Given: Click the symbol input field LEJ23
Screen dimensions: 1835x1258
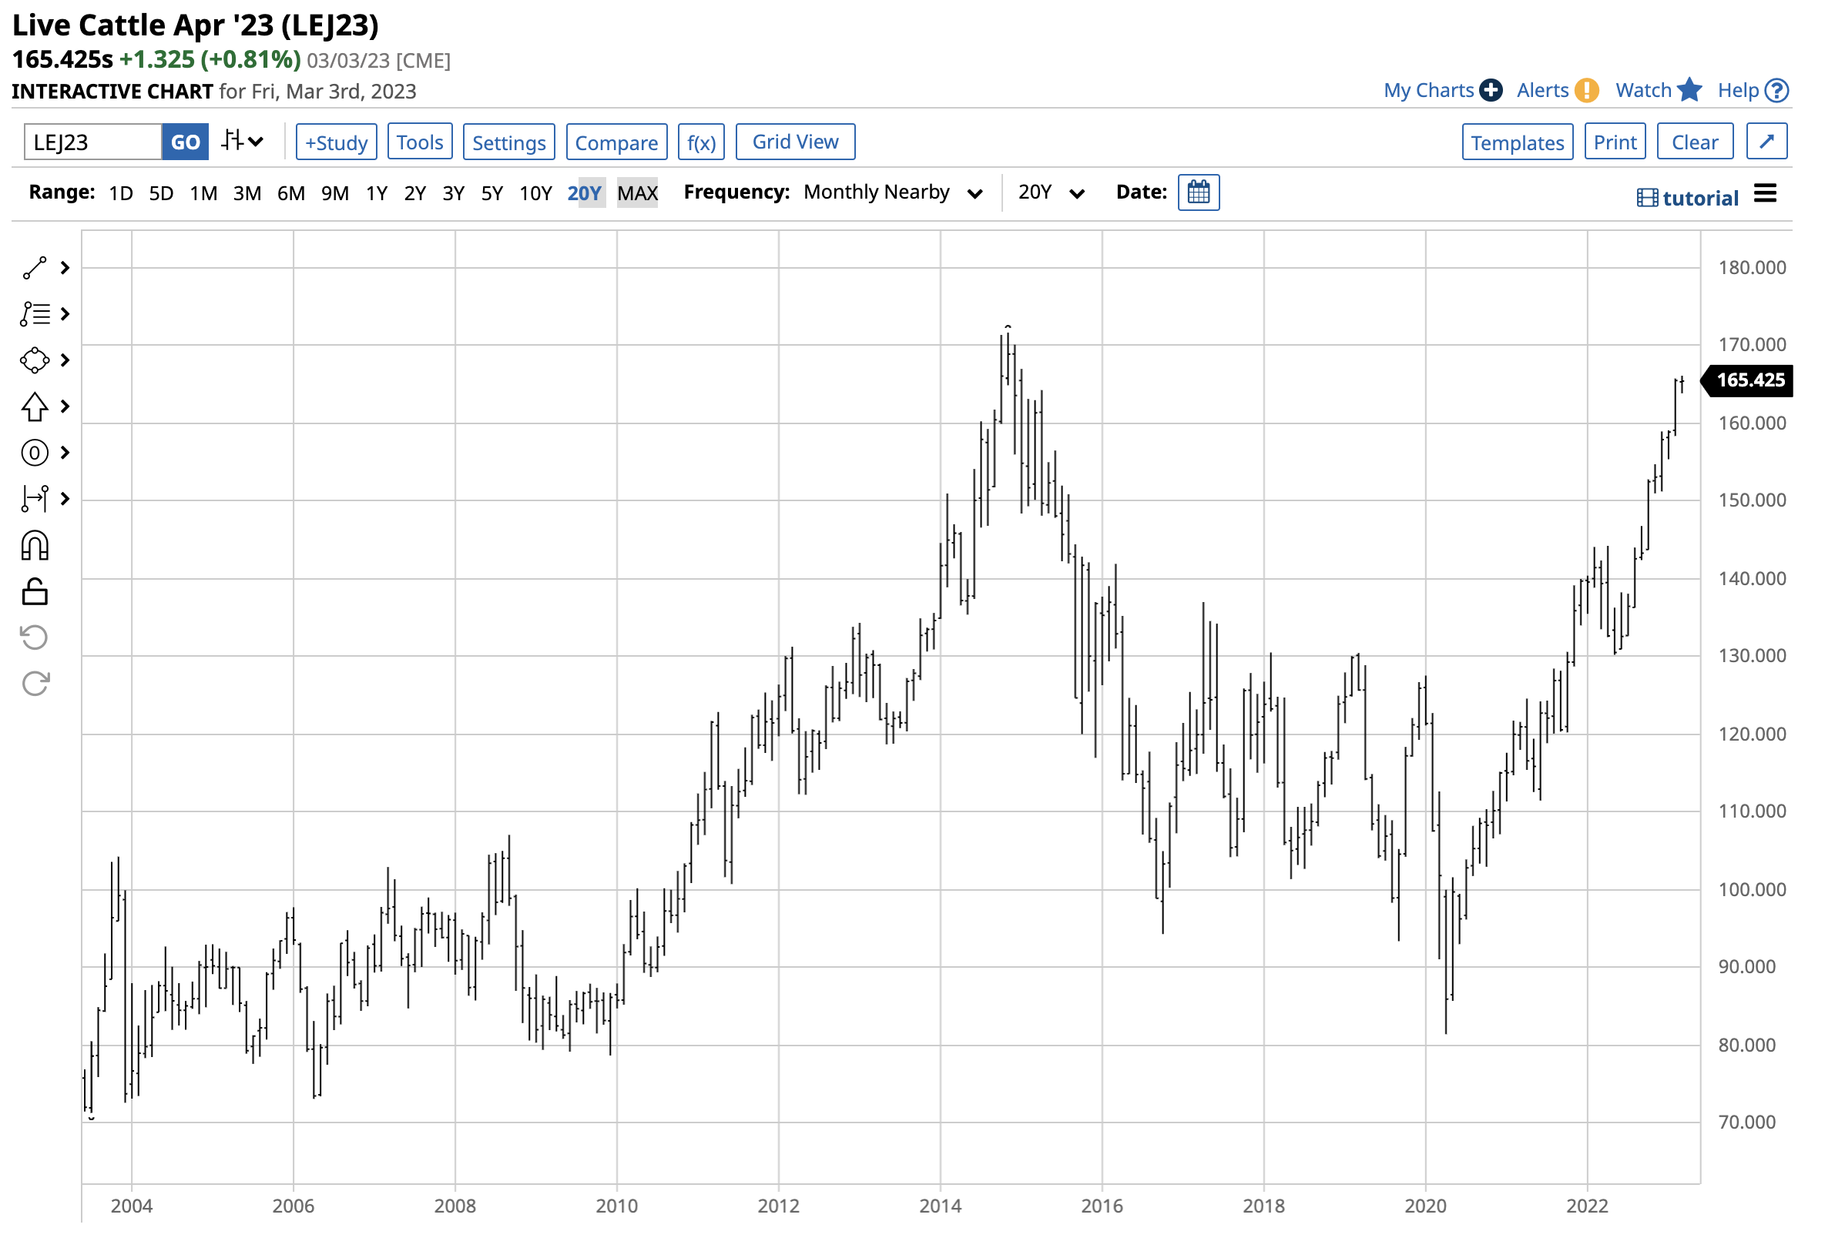Looking at the screenshot, I should pos(93,142).
